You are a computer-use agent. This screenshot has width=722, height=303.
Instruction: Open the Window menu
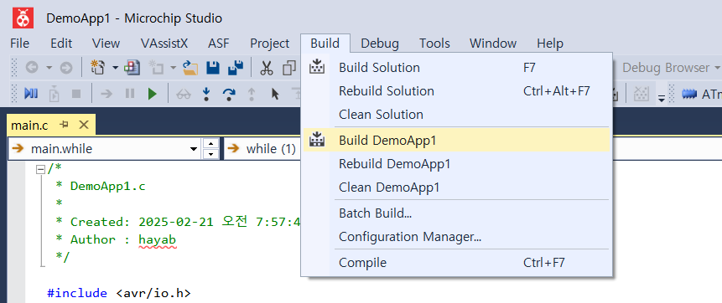(x=493, y=44)
